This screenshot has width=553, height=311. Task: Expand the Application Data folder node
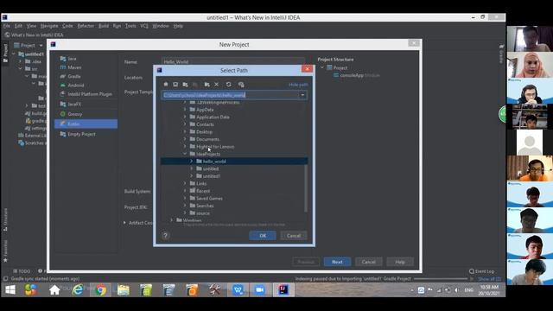[185, 117]
